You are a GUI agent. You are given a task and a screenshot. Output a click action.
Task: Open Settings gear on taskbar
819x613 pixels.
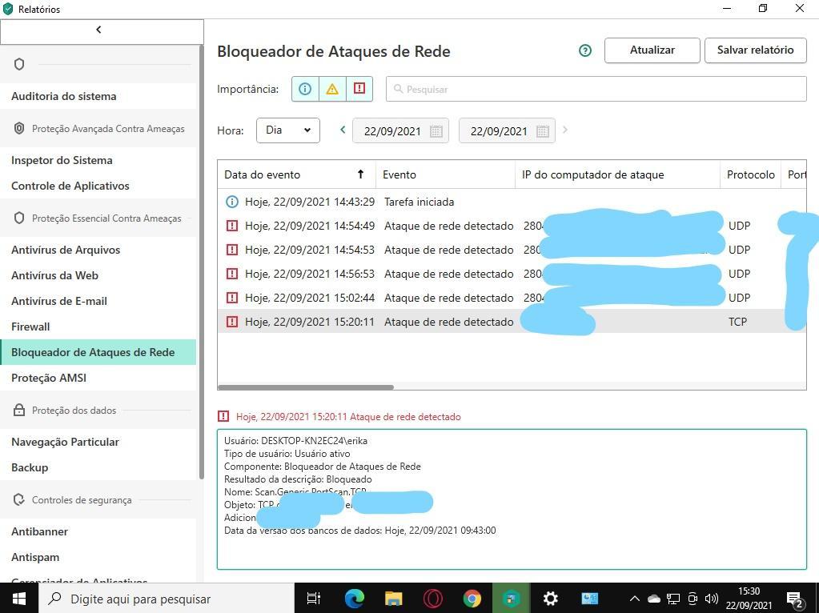550,599
